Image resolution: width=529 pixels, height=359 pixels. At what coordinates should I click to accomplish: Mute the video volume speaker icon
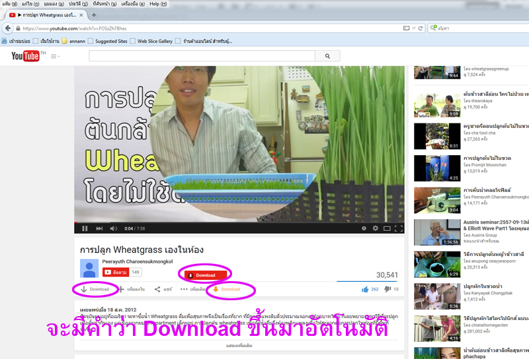pyautogui.click(x=113, y=228)
